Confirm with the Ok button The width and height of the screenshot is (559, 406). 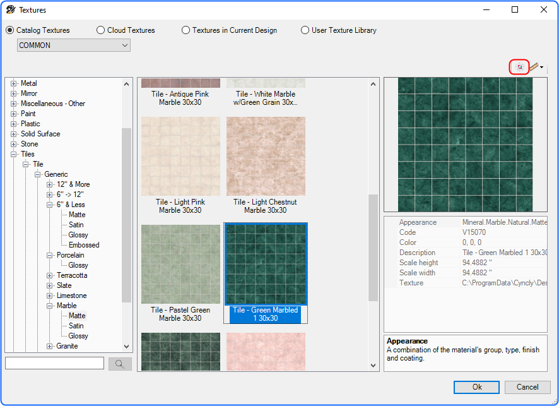click(x=476, y=387)
